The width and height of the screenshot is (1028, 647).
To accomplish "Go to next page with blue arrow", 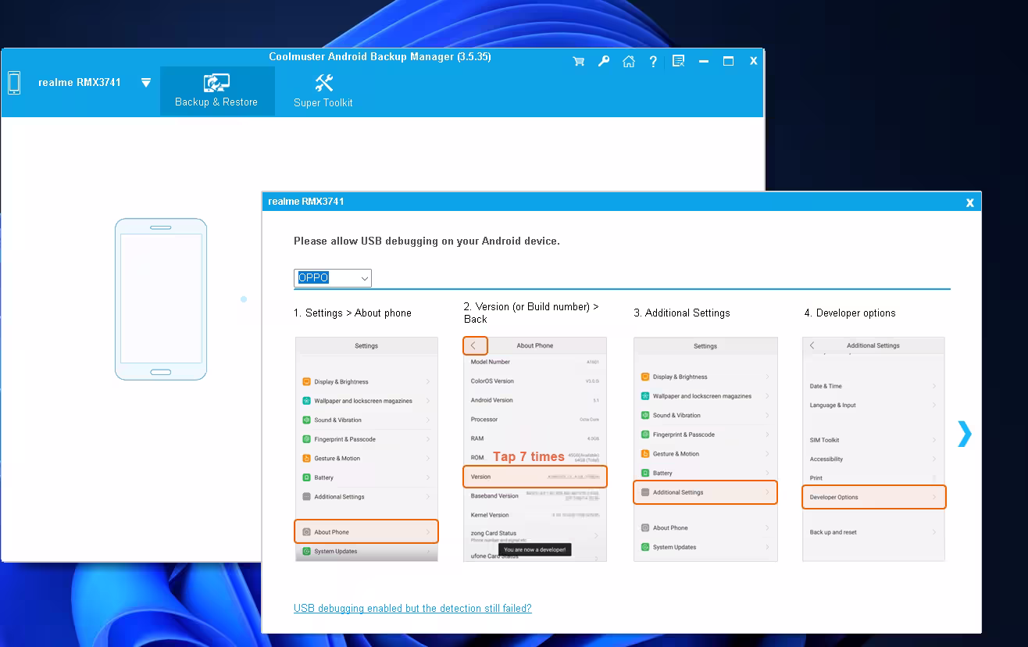I will 965,434.
